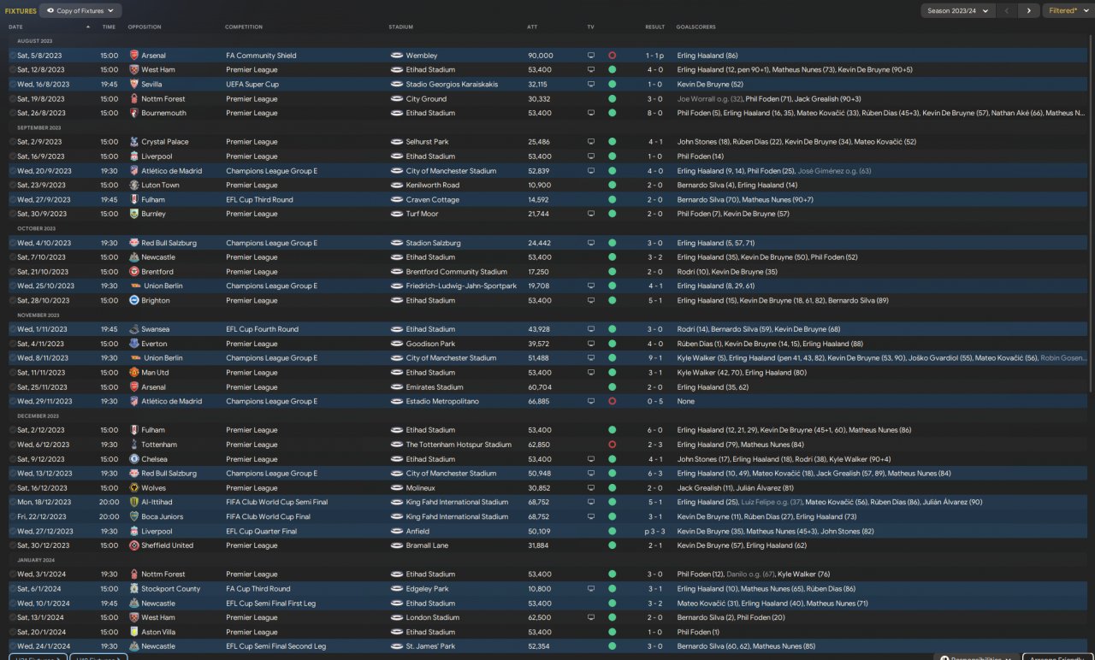
Task: Click the 2 - 3 result against Tottenham
Action: 655,445
